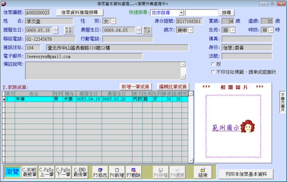
Task: Click the 編輯此筆成員 edit member button
Action: coord(173,86)
